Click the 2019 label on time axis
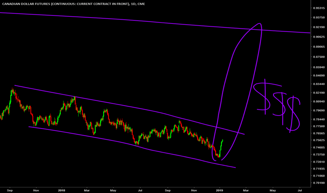The image size is (327, 193). pyautogui.click(x=219, y=190)
